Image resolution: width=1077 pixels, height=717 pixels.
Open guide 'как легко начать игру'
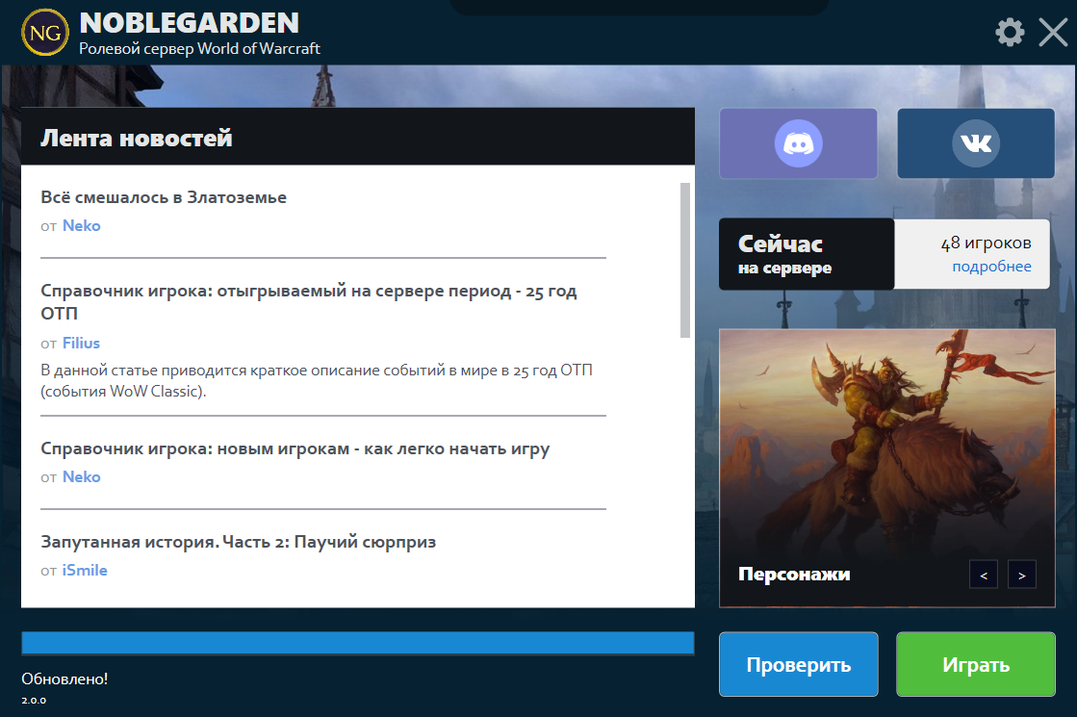point(295,448)
